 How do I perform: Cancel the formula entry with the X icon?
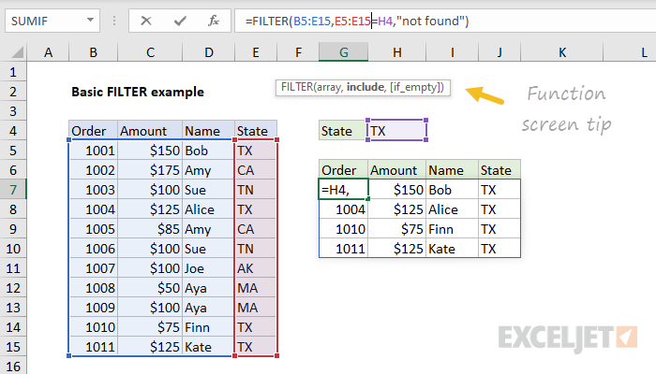click(x=146, y=21)
